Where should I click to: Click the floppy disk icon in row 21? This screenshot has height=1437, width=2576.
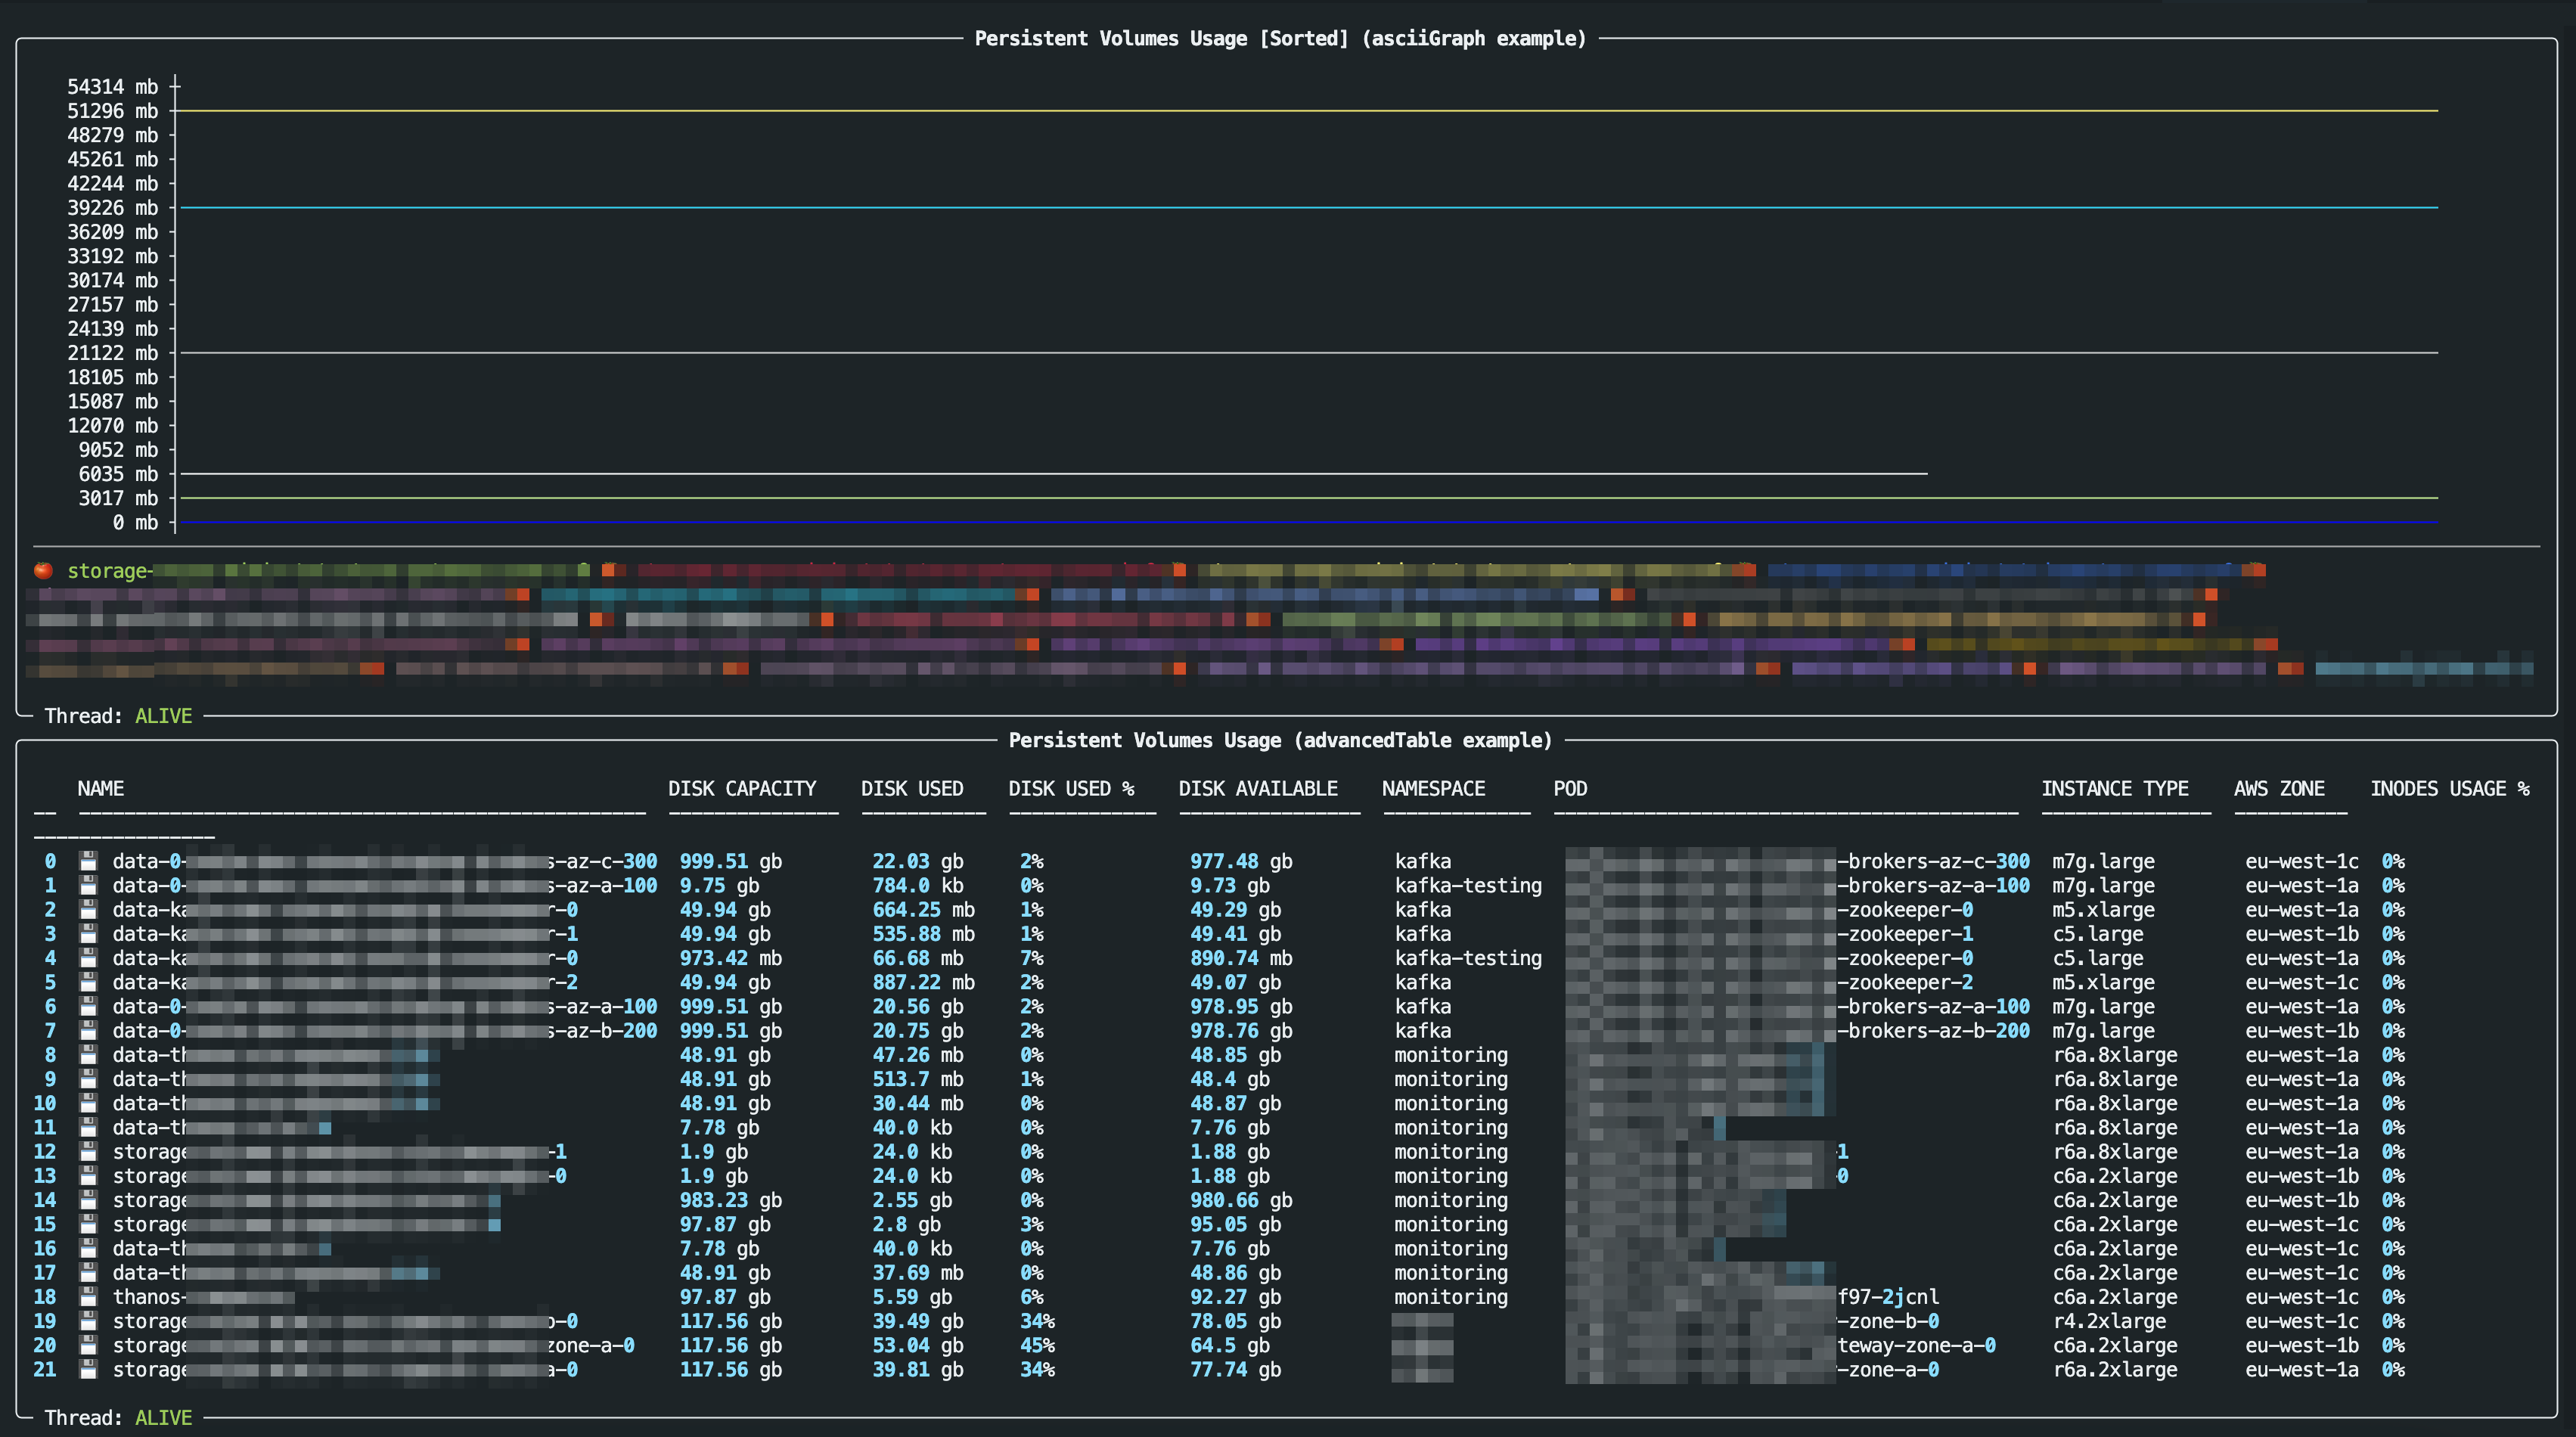click(88, 1369)
